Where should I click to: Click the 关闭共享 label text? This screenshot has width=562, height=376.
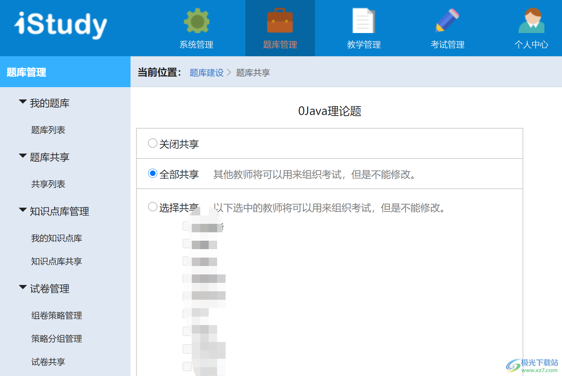coord(179,144)
